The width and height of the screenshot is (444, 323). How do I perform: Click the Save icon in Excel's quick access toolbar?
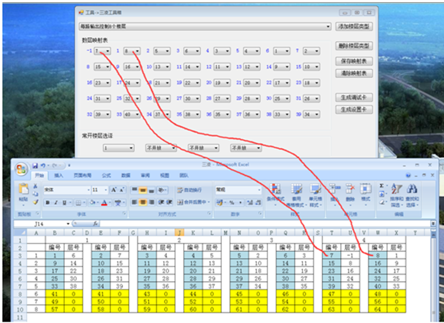[35, 165]
